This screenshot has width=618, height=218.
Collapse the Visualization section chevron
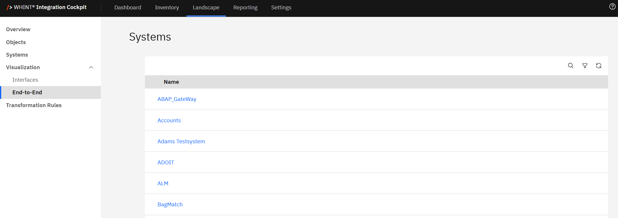91,67
